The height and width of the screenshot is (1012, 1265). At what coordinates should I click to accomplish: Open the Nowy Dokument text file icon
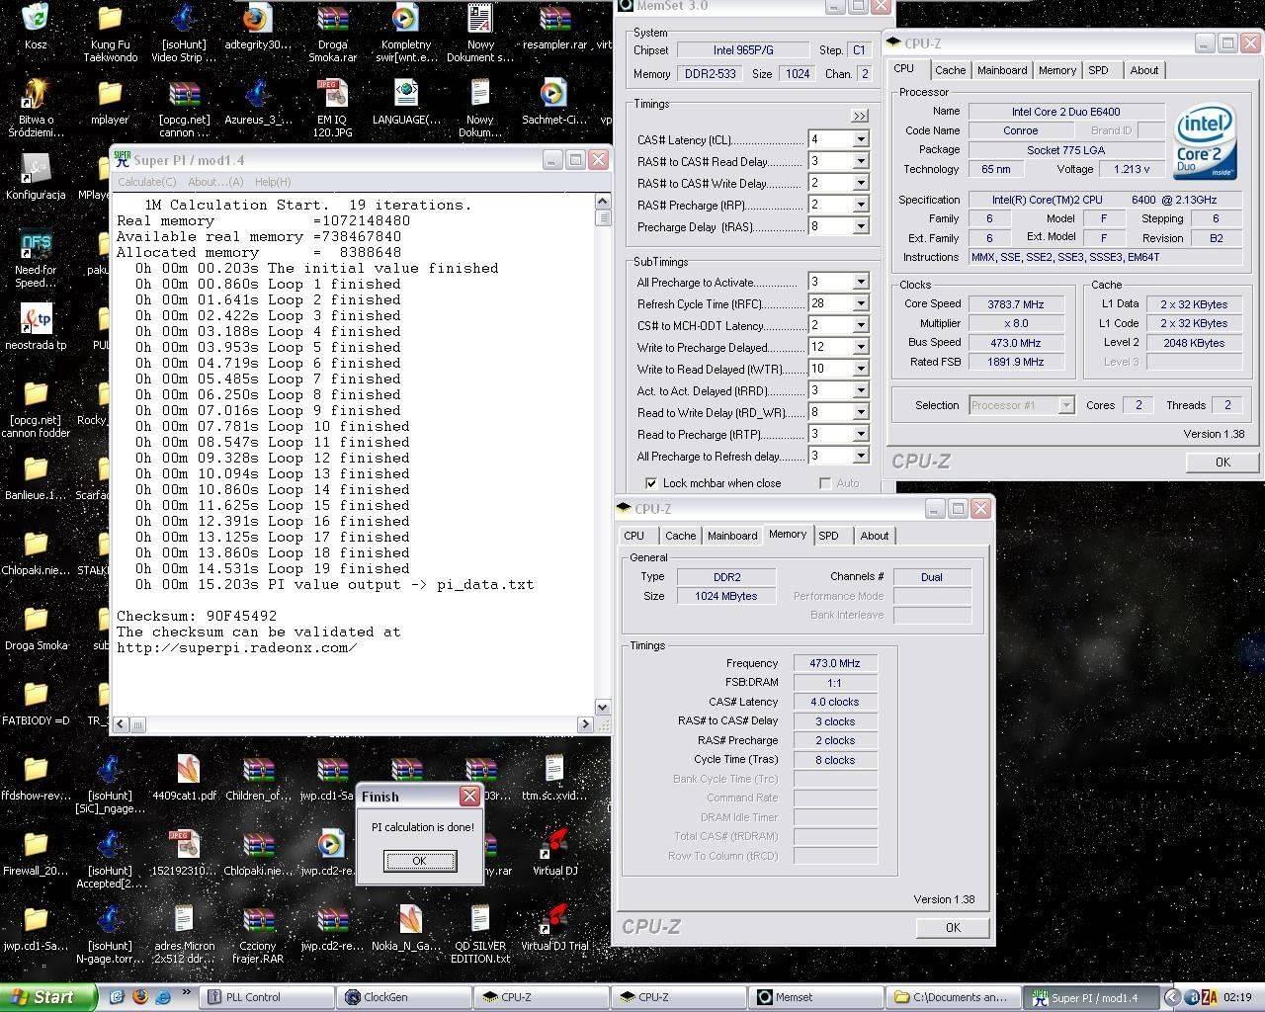click(480, 18)
